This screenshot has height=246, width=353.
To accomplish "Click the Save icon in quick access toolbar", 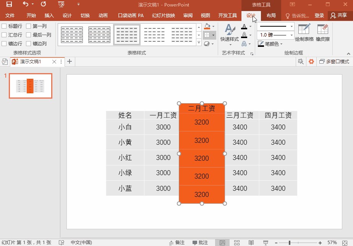I will pos(9,4).
